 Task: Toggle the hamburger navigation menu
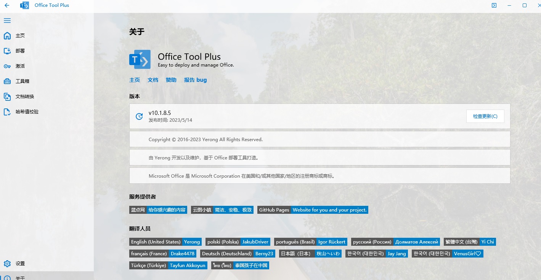point(7,21)
